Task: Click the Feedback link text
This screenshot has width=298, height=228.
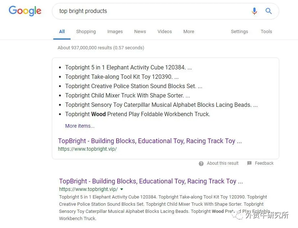Action: 264,163
